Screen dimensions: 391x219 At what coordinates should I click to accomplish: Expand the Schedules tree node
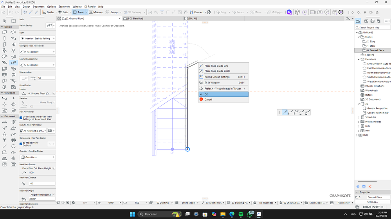[359, 117]
